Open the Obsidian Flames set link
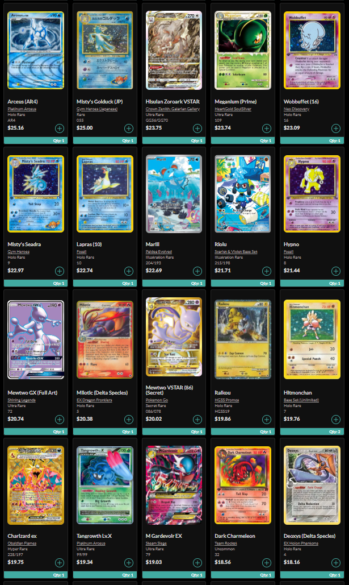Image resolution: width=349 pixels, height=585 pixels. pyautogui.click(x=22, y=543)
